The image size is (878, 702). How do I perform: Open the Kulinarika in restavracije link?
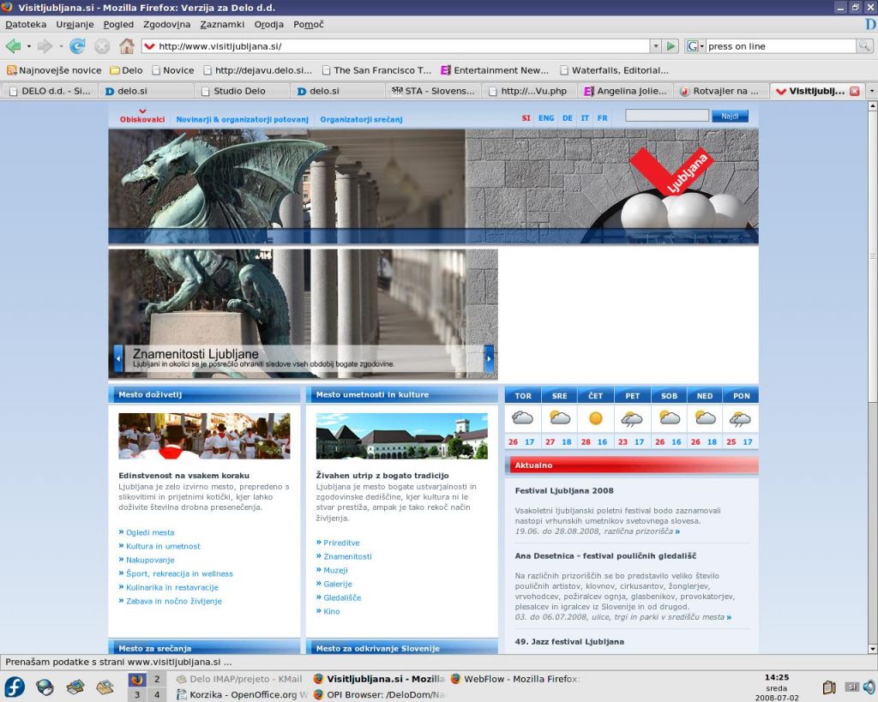(171, 587)
